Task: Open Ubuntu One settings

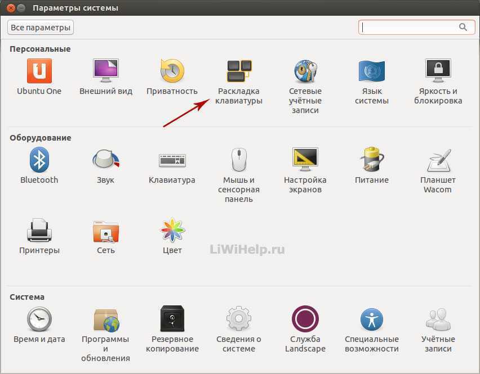Action: click(x=39, y=72)
